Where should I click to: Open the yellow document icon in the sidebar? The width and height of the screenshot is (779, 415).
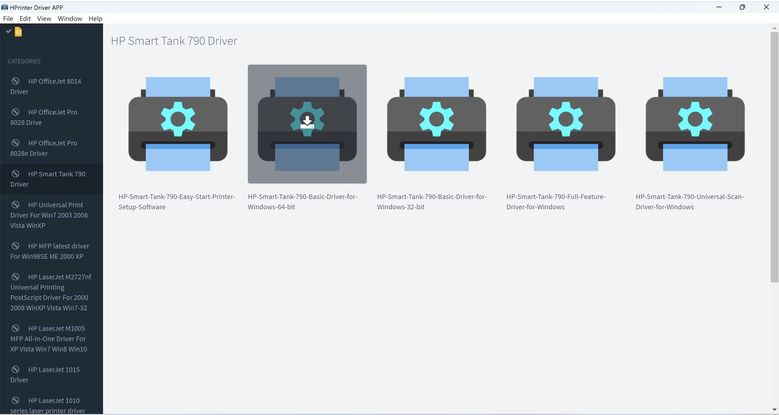click(x=18, y=32)
